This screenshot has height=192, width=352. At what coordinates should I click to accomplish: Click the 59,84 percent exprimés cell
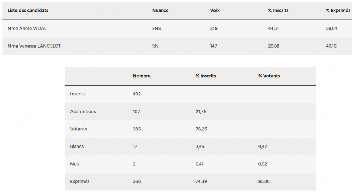pos(332,28)
